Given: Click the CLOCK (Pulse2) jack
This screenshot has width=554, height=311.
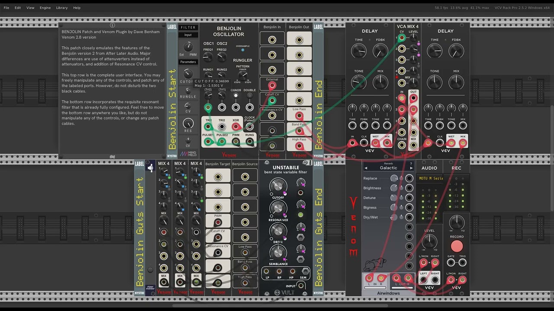Looking at the screenshot, I should click(x=250, y=127).
